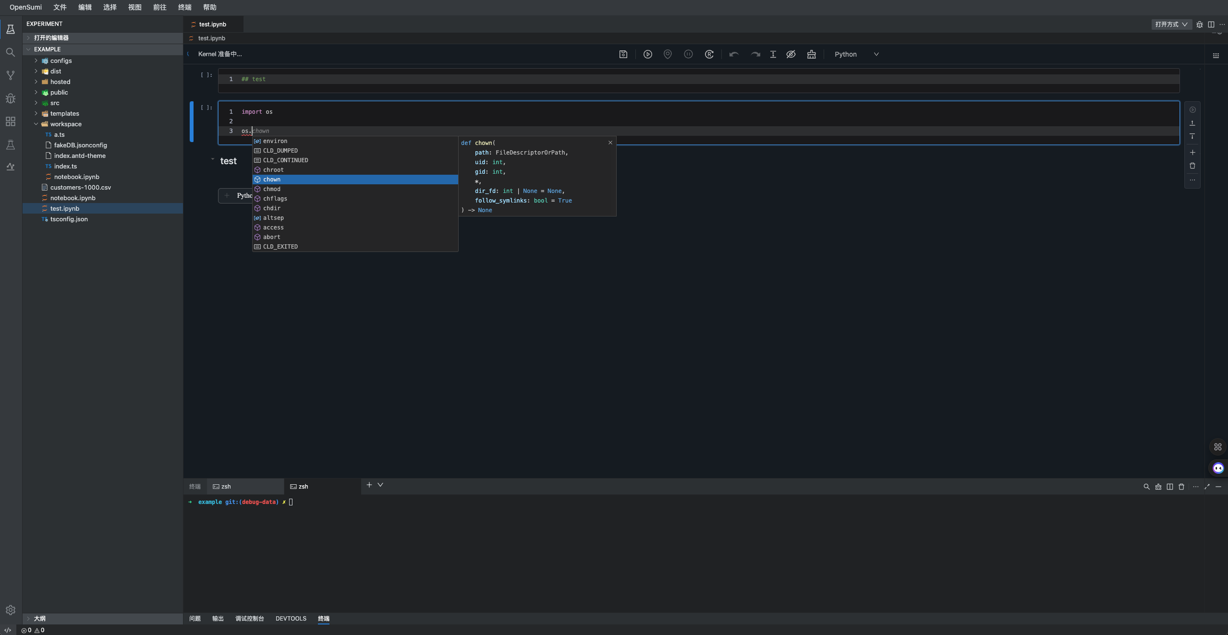Open the Source Control view in activity bar
The width and height of the screenshot is (1228, 635).
[11, 75]
